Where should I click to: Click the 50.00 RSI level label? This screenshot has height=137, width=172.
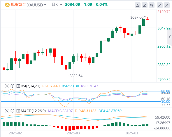166,101
